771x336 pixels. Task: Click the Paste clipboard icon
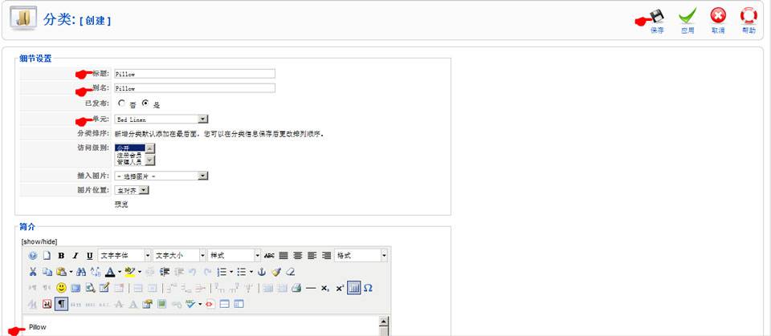coord(62,272)
